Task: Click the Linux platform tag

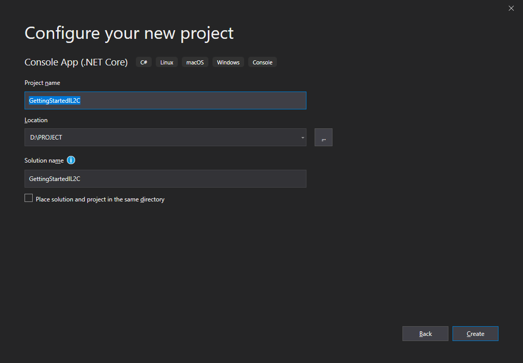Action: [167, 62]
